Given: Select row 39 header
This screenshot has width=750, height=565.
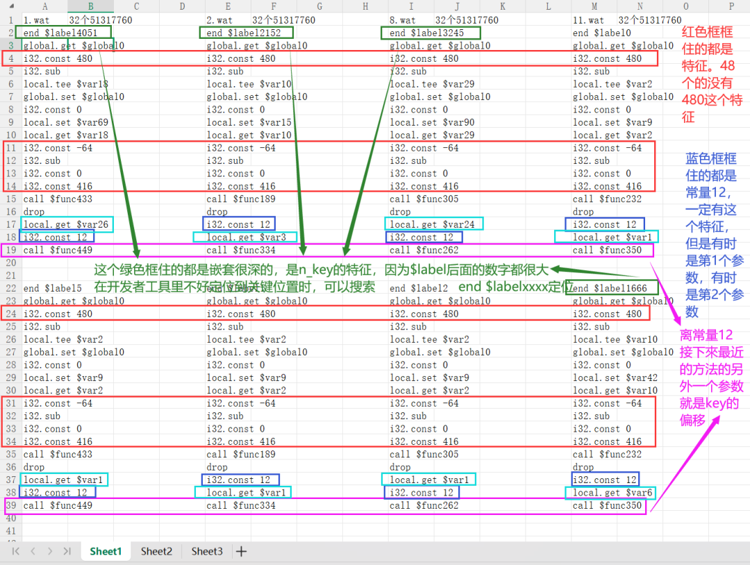Looking at the screenshot, I should [x=11, y=505].
